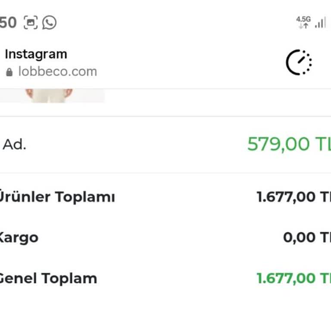Tap the circular timer icon in browser header
The image size is (331, 331).
point(299,62)
